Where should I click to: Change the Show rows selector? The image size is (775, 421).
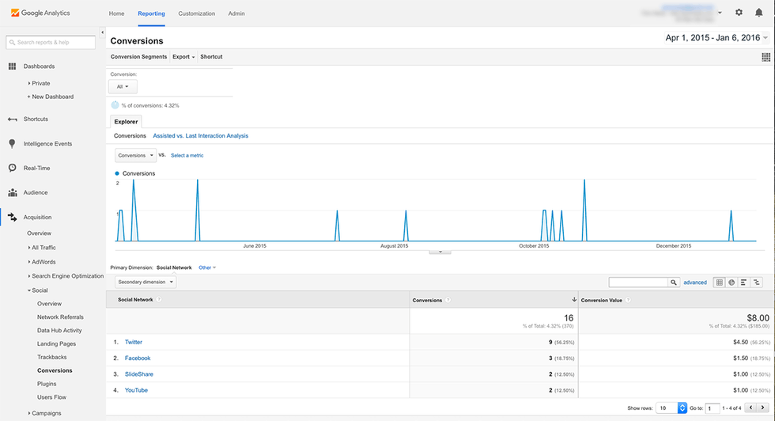coord(671,408)
